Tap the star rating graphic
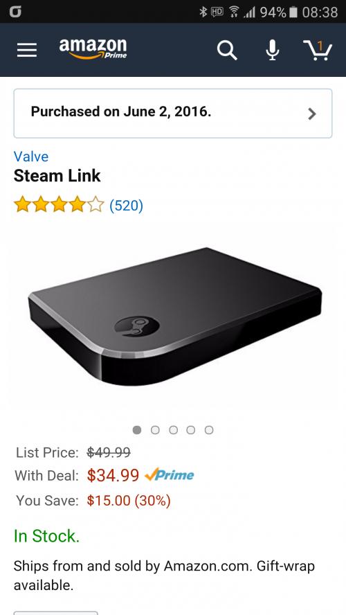 click(59, 205)
